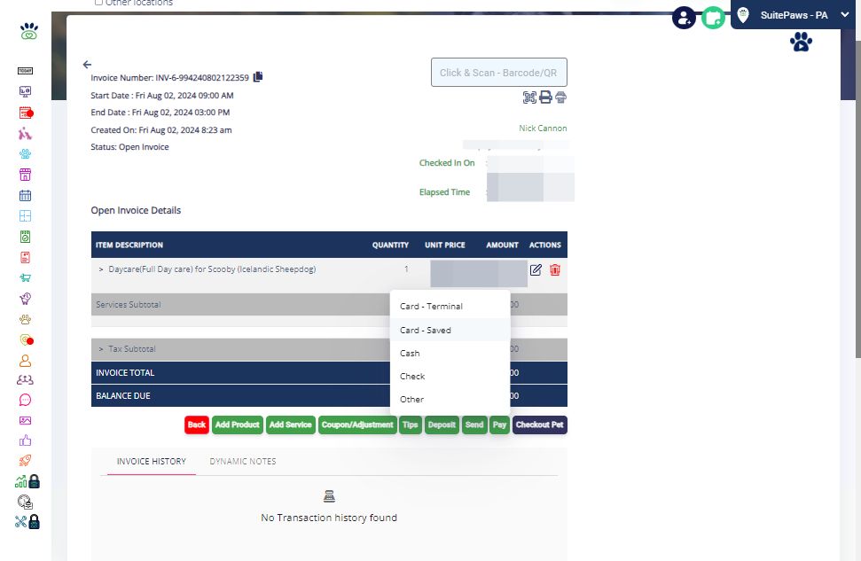The height and width of the screenshot is (561, 861).
Task: Click the Add Service button
Action: point(291,425)
